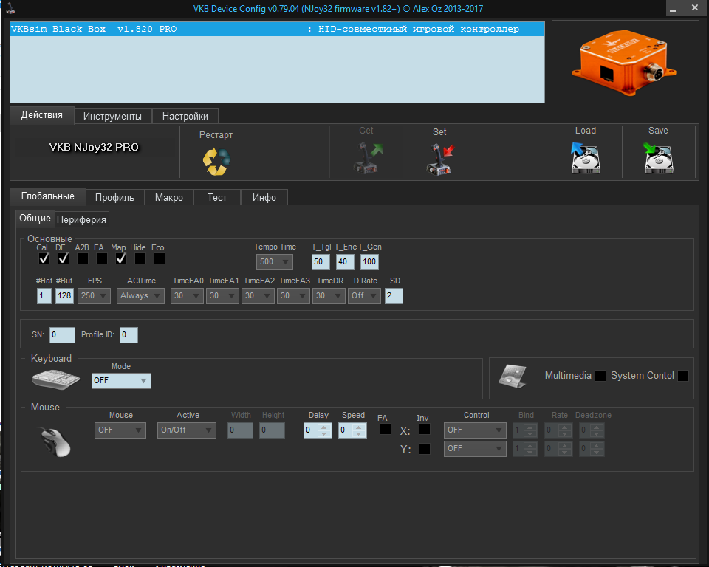Open the TimeFA3 dropdown
This screenshot has height=567, width=709.
[293, 296]
